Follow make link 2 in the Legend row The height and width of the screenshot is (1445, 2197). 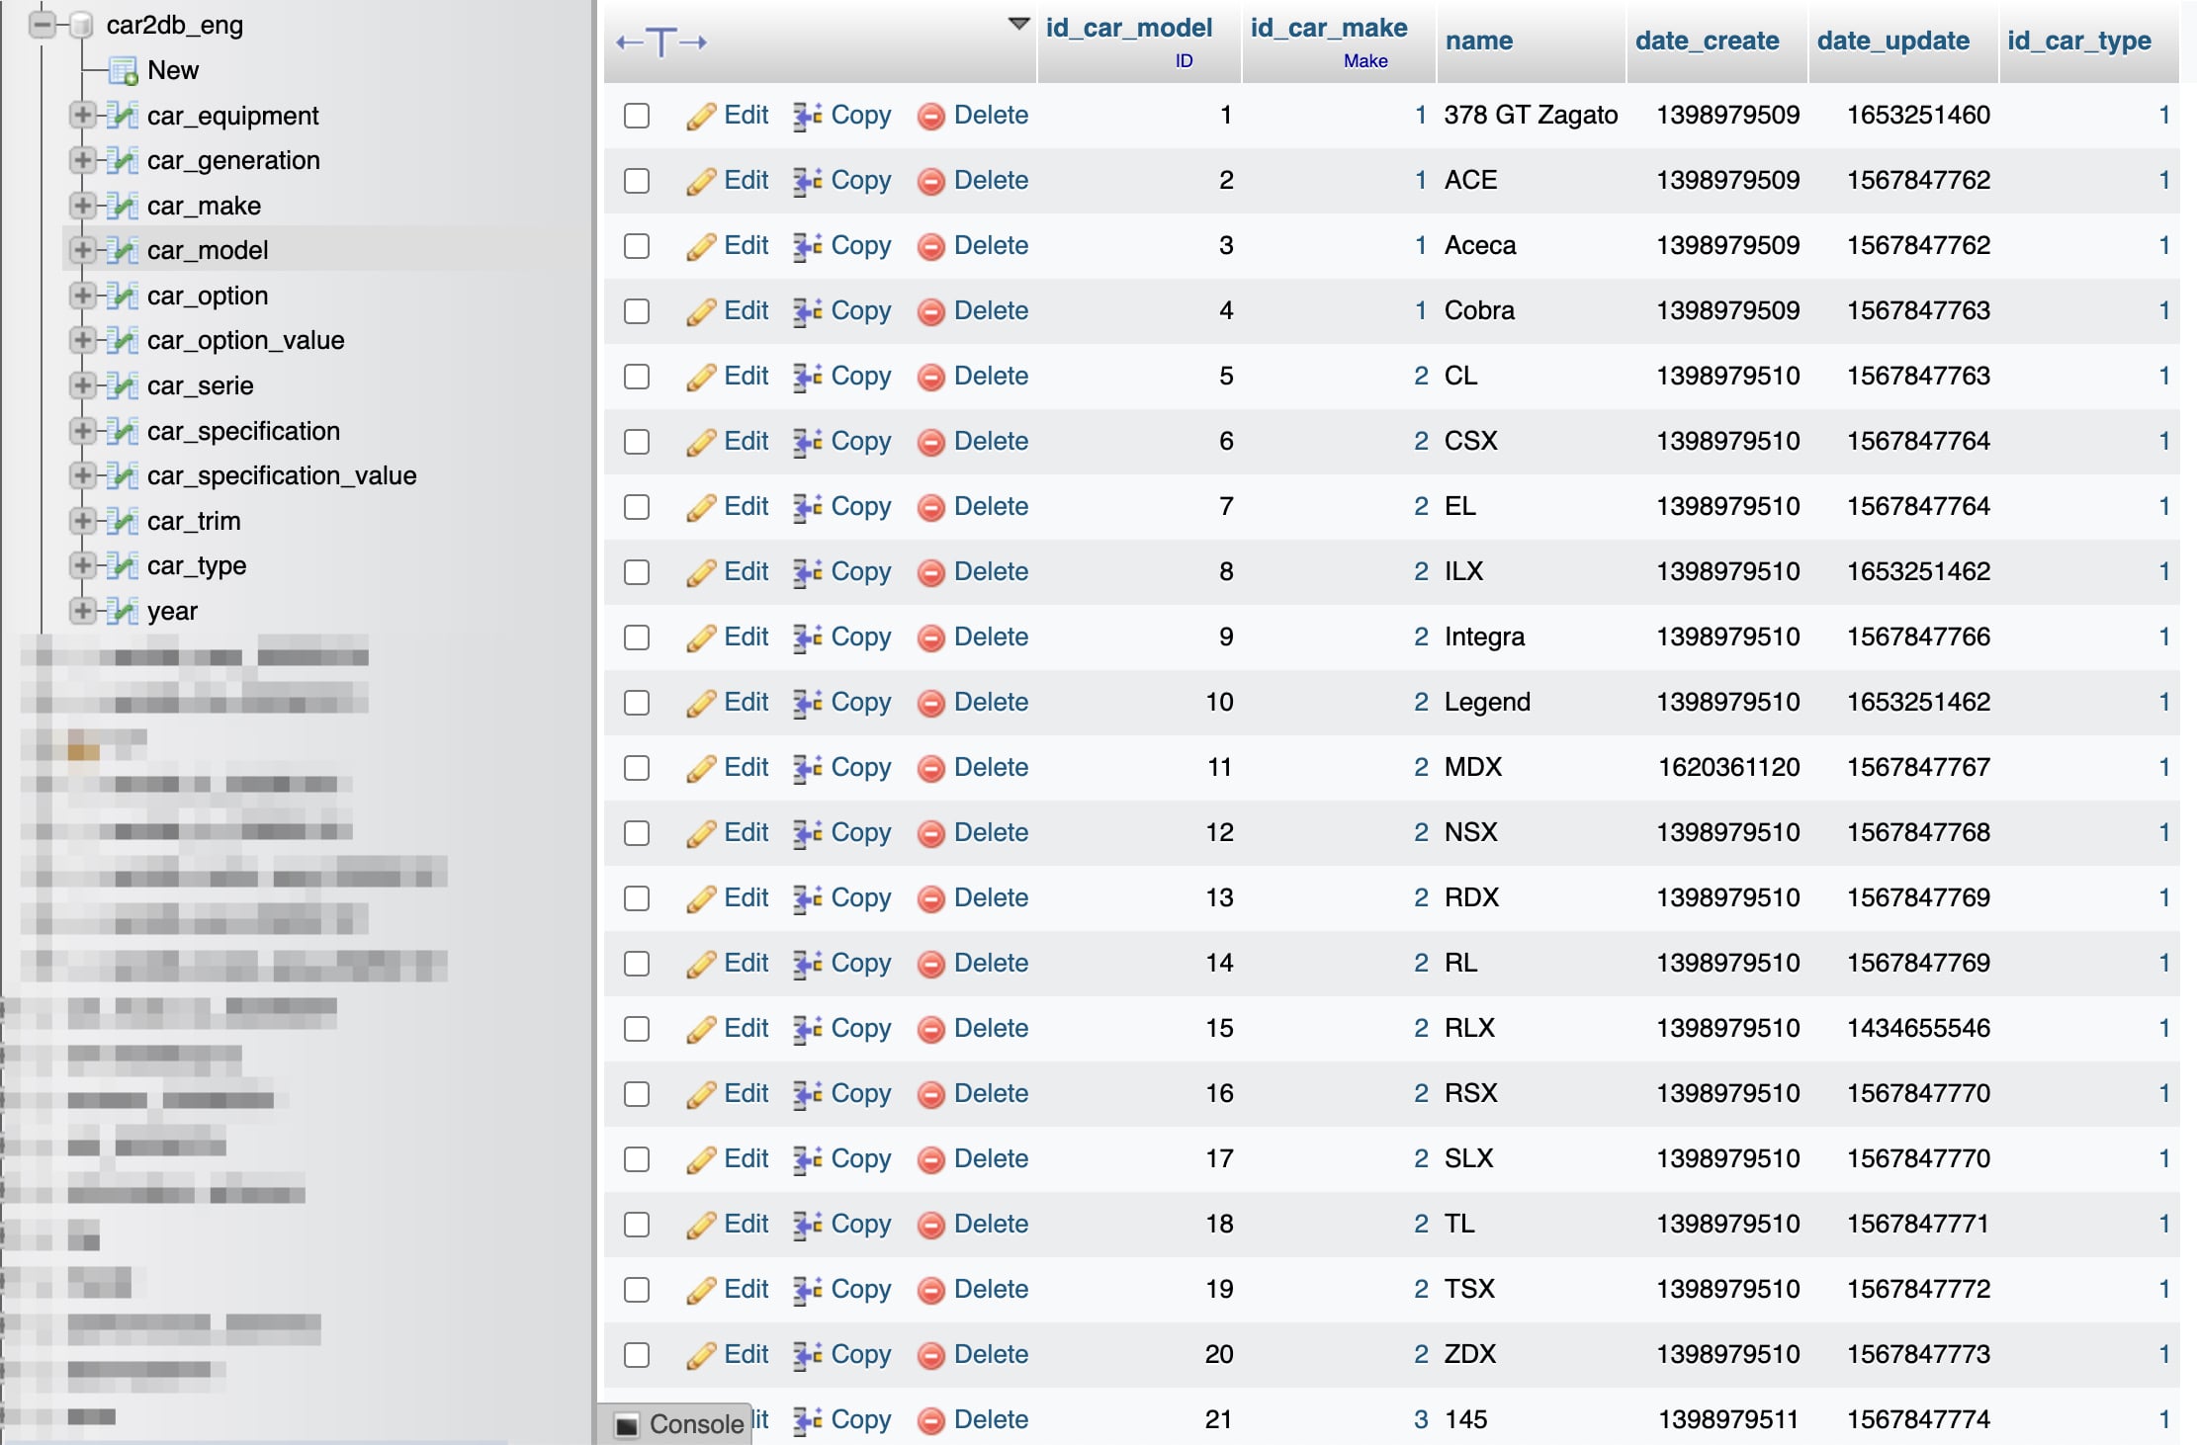pyautogui.click(x=1421, y=703)
